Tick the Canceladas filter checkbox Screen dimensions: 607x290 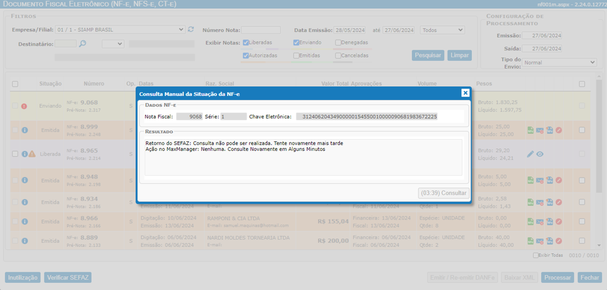338,56
